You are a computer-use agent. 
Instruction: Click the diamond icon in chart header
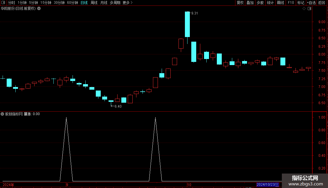point(304,9)
